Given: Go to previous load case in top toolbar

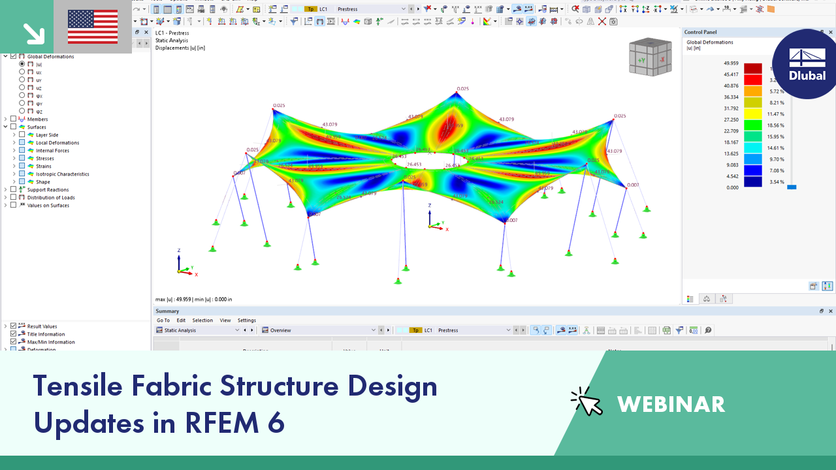Looking at the screenshot, I should (411, 9).
